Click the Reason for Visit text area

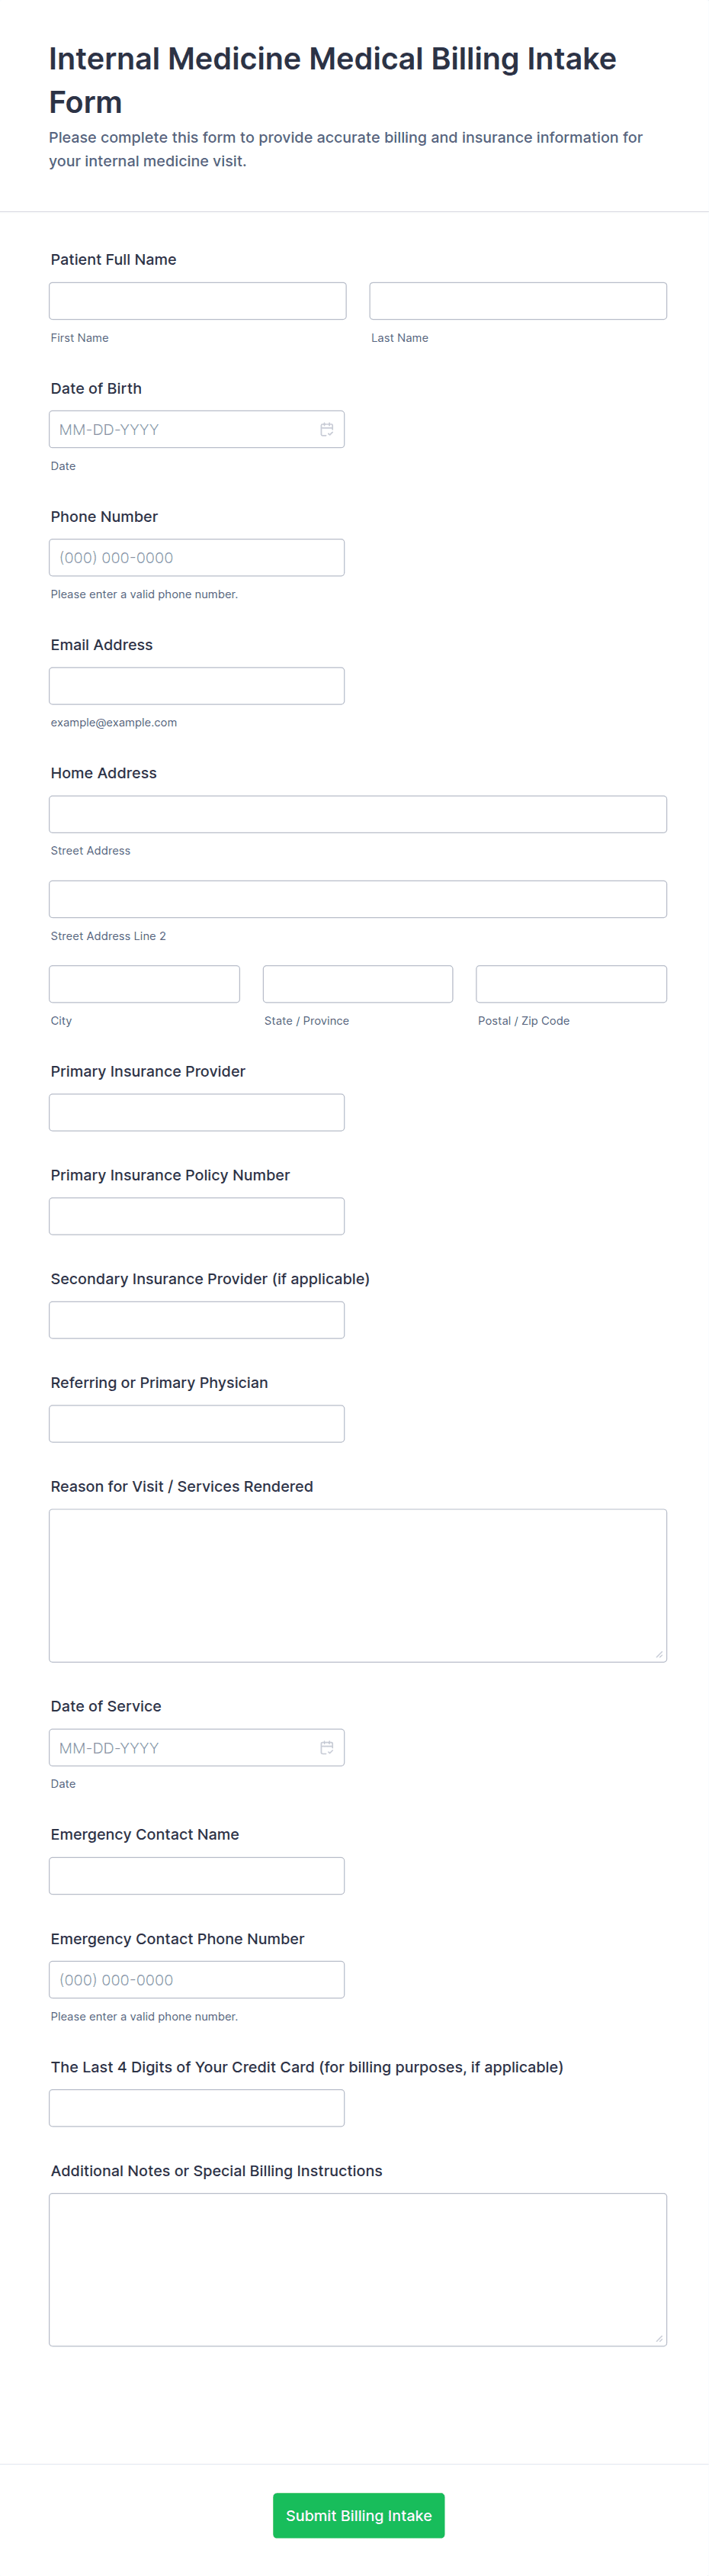[x=358, y=1585]
